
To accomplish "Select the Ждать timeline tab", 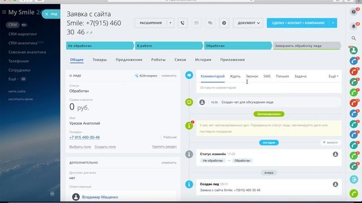I will pyautogui.click(x=235, y=76).
